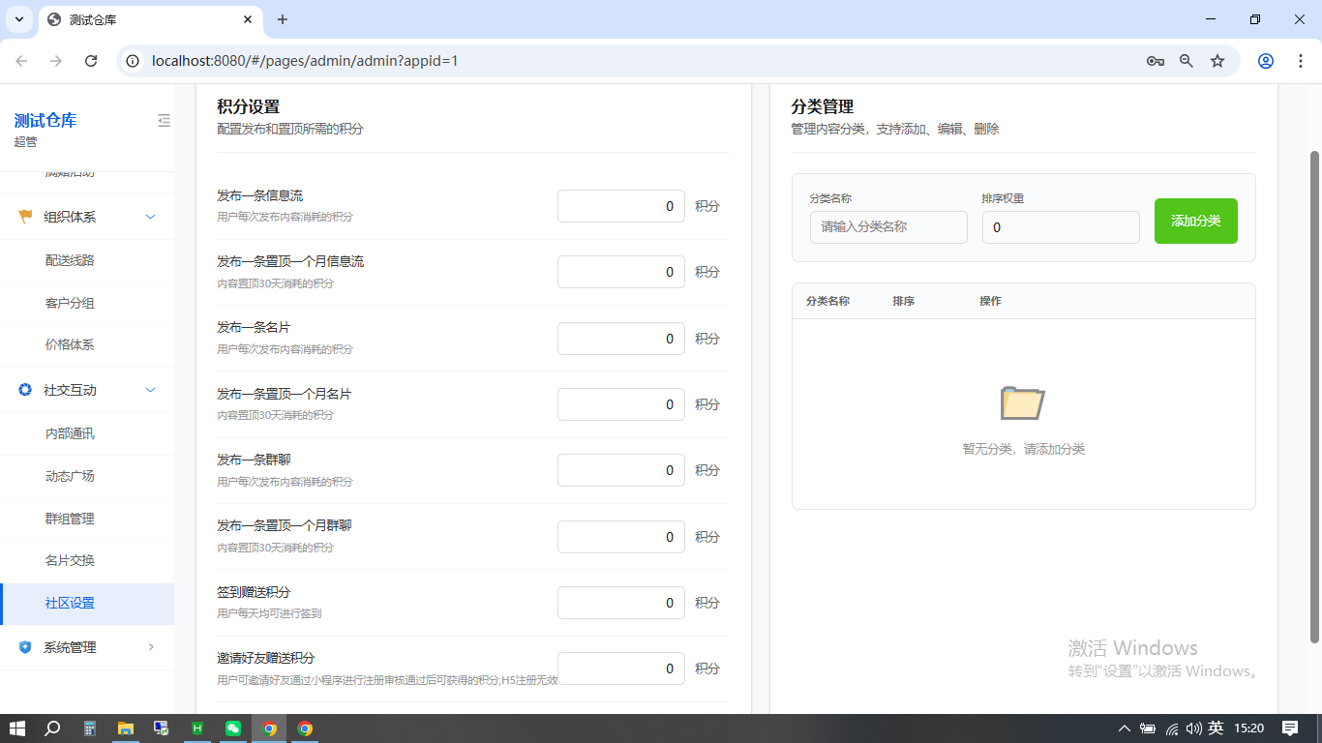Click the globe icon beside 社交互动

(x=23, y=390)
